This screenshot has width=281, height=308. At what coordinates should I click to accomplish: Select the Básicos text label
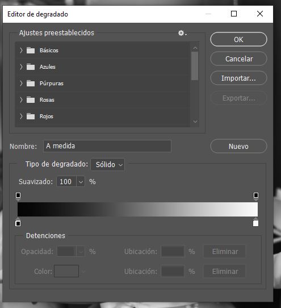[49, 50]
